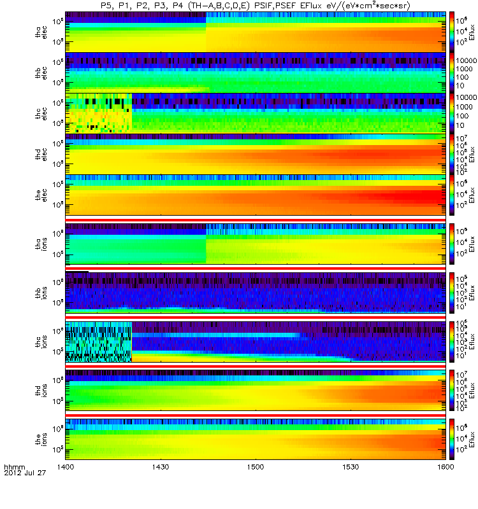The height and width of the screenshot is (509, 478).
Task: Click the thd elec spectrogram panel
Action: click(x=256, y=155)
